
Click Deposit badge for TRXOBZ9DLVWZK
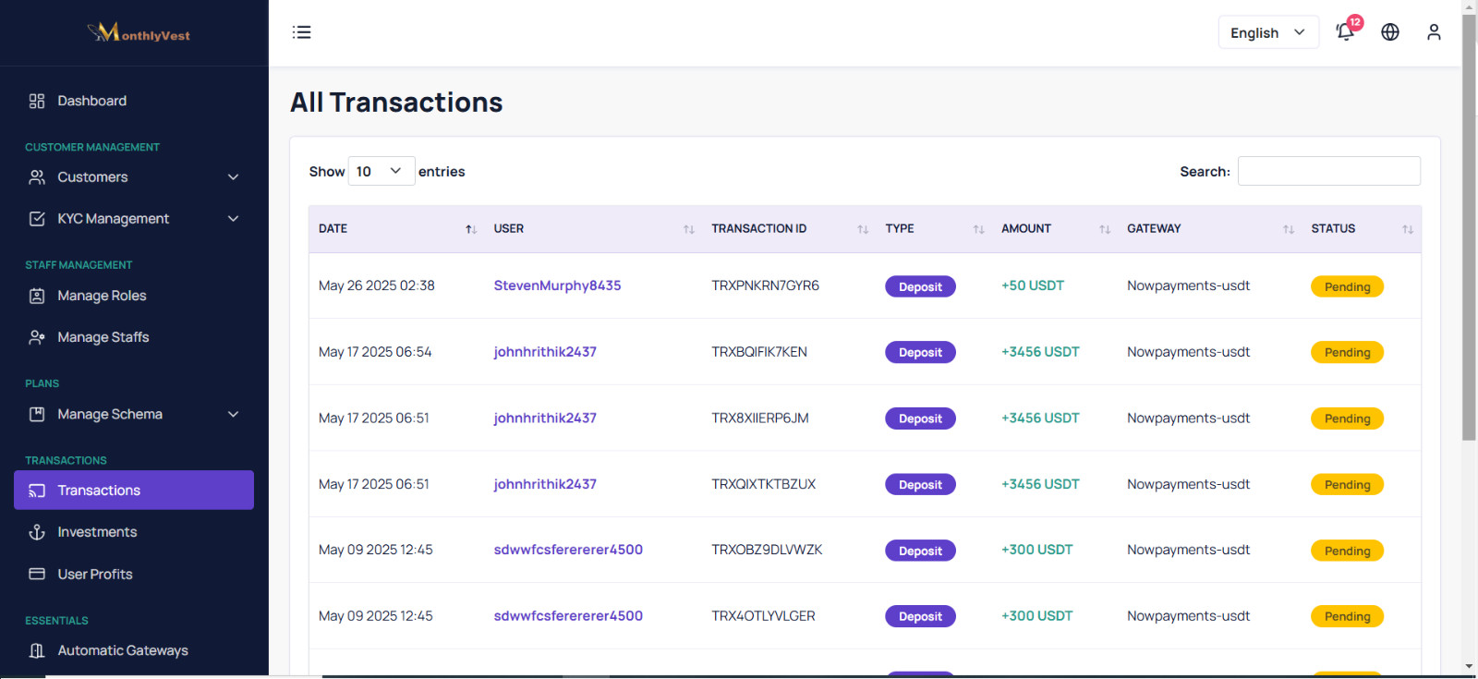pyautogui.click(x=920, y=551)
